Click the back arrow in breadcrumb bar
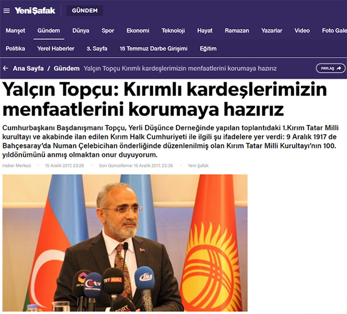 pos(6,68)
